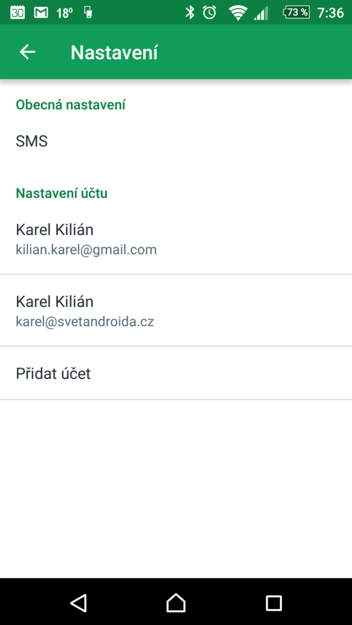This screenshot has width=352, height=625.
Task: Tap the 7:36 clock in the status bar
Action: [x=331, y=13]
